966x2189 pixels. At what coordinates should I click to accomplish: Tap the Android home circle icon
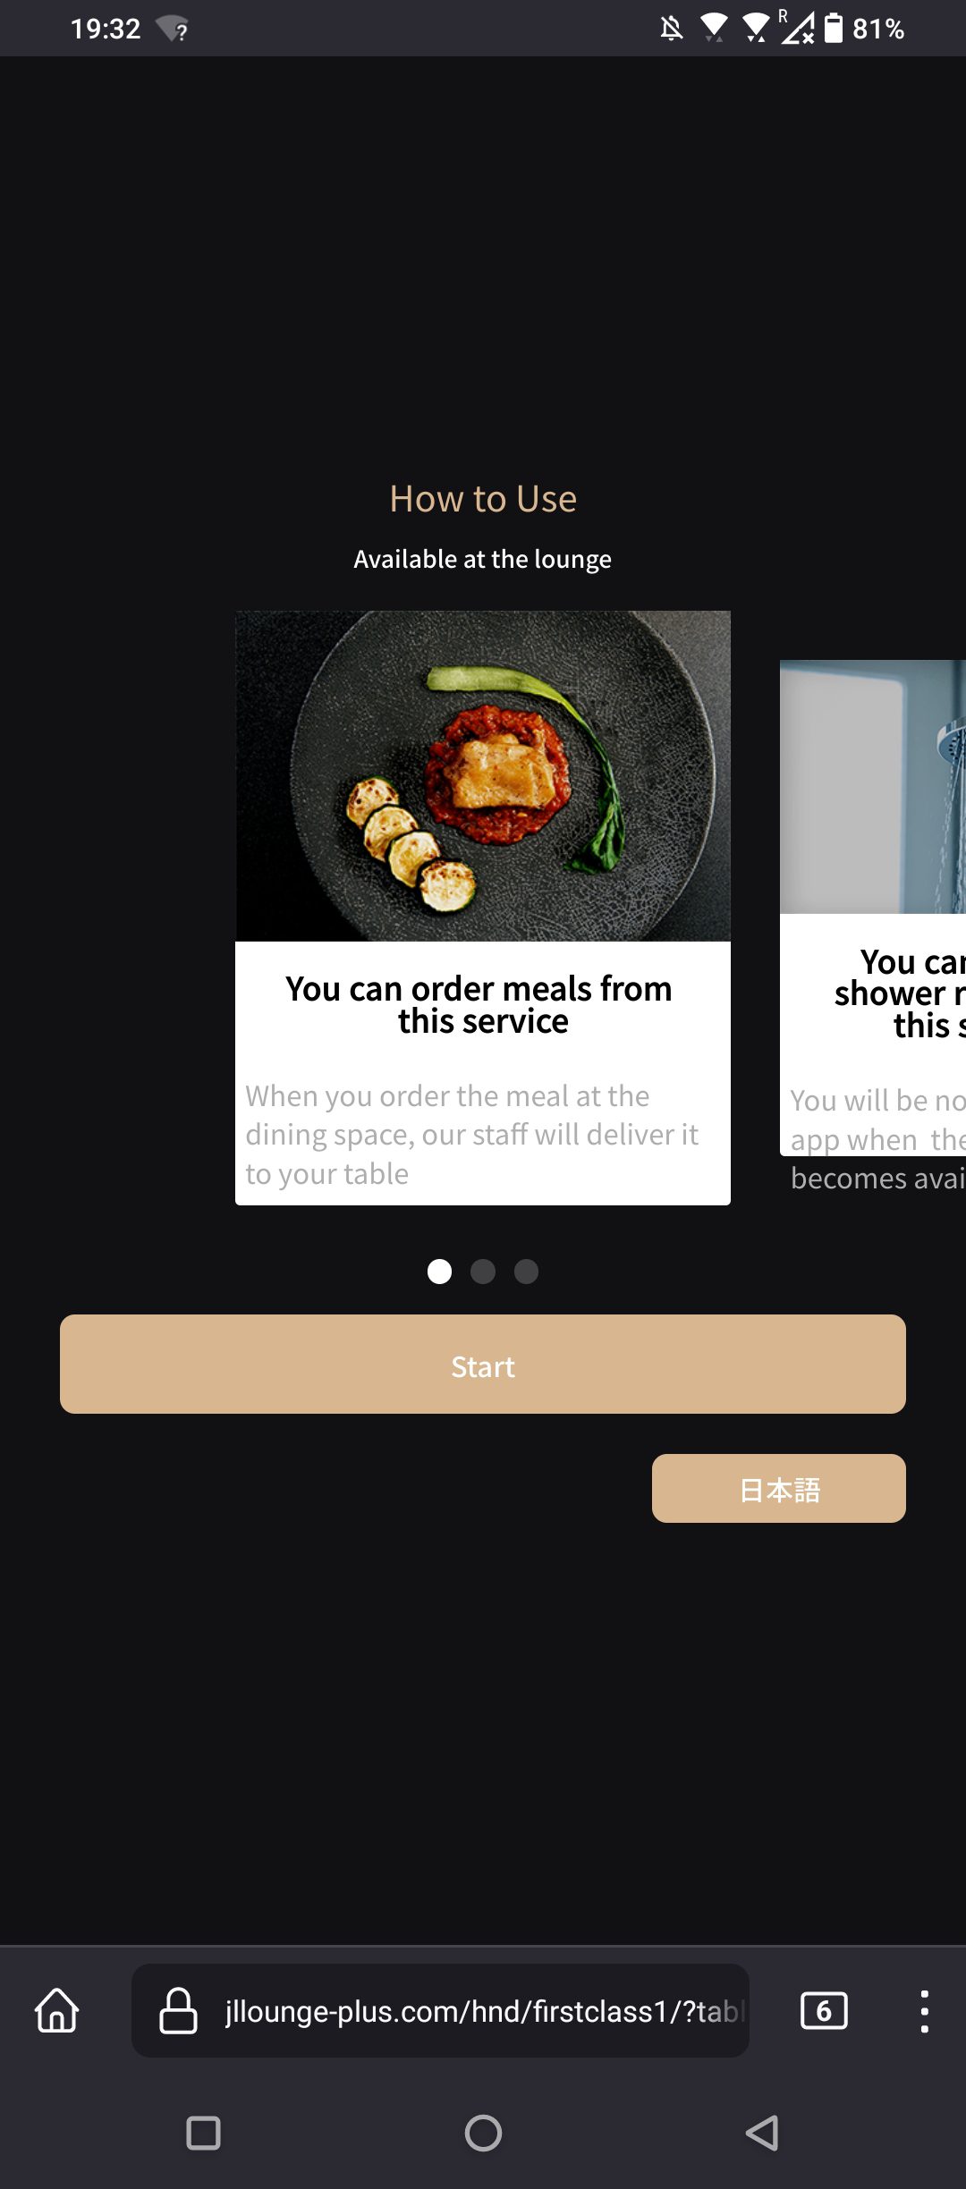tap(483, 2133)
